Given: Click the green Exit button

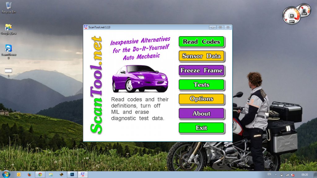Looking at the screenshot, I should tap(201, 128).
